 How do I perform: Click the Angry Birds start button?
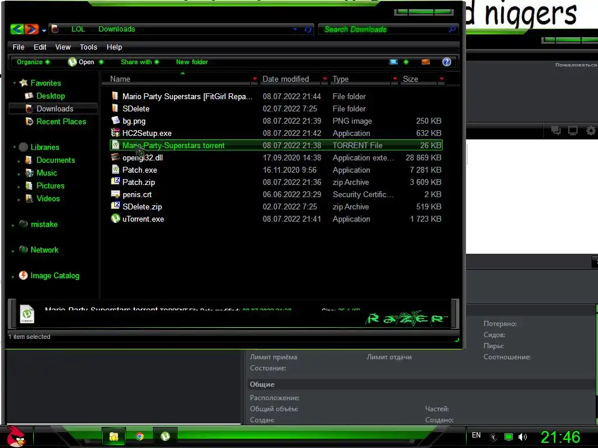point(15,436)
